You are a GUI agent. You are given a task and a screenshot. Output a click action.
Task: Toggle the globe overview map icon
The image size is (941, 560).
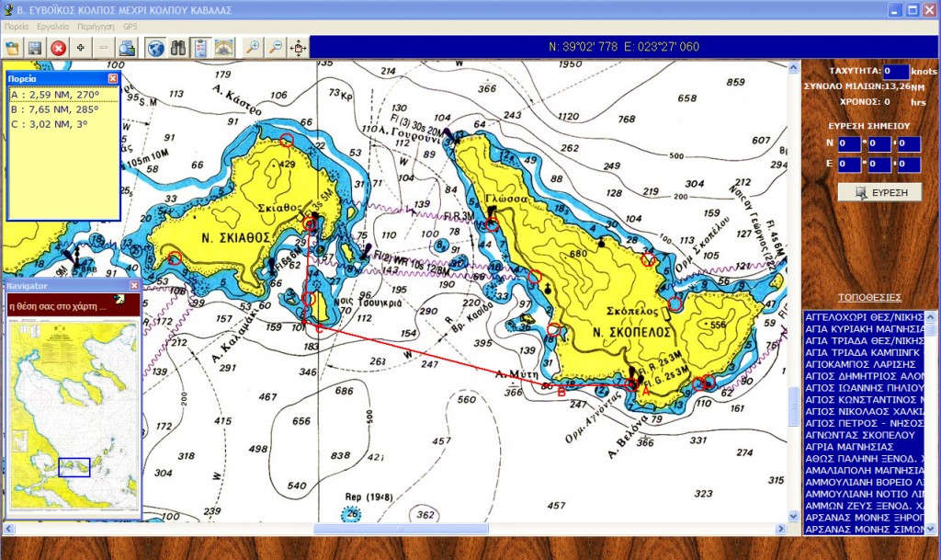(155, 48)
